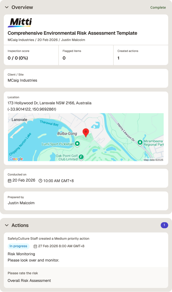Click the Overall Risk Assessment item
Image resolution: width=172 pixels, height=292 pixels.
[29, 280]
